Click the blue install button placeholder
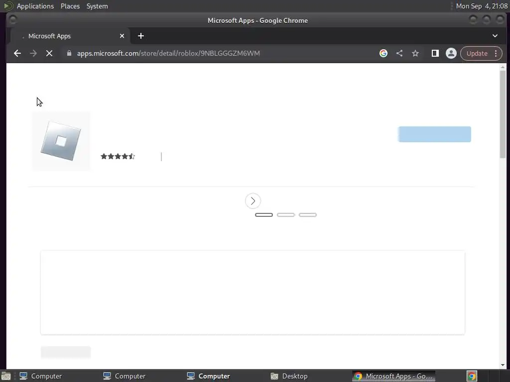Viewport: 510px width, 382px height. (434, 134)
